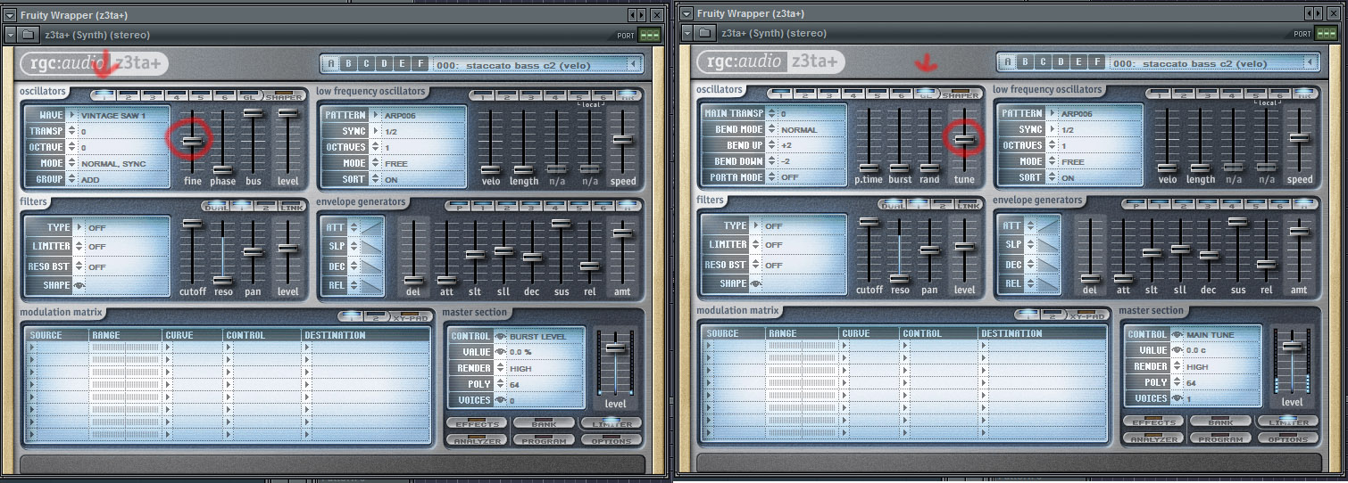The image size is (1348, 483).
Task: Click the program name field in left window
Action: click(x=529, y=64)
